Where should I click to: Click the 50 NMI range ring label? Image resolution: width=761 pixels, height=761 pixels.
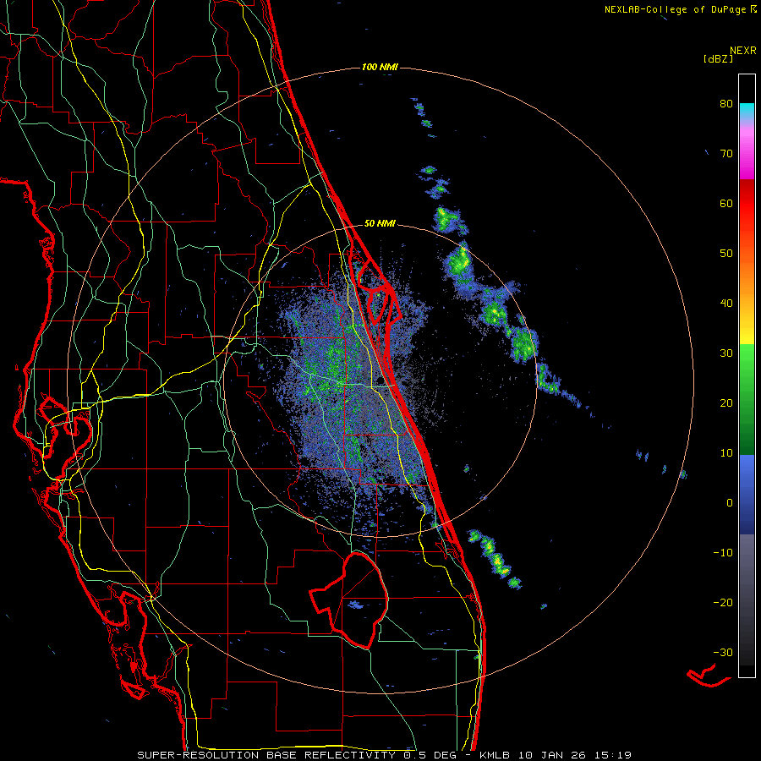pyautogui.click(x=380, y=224)
